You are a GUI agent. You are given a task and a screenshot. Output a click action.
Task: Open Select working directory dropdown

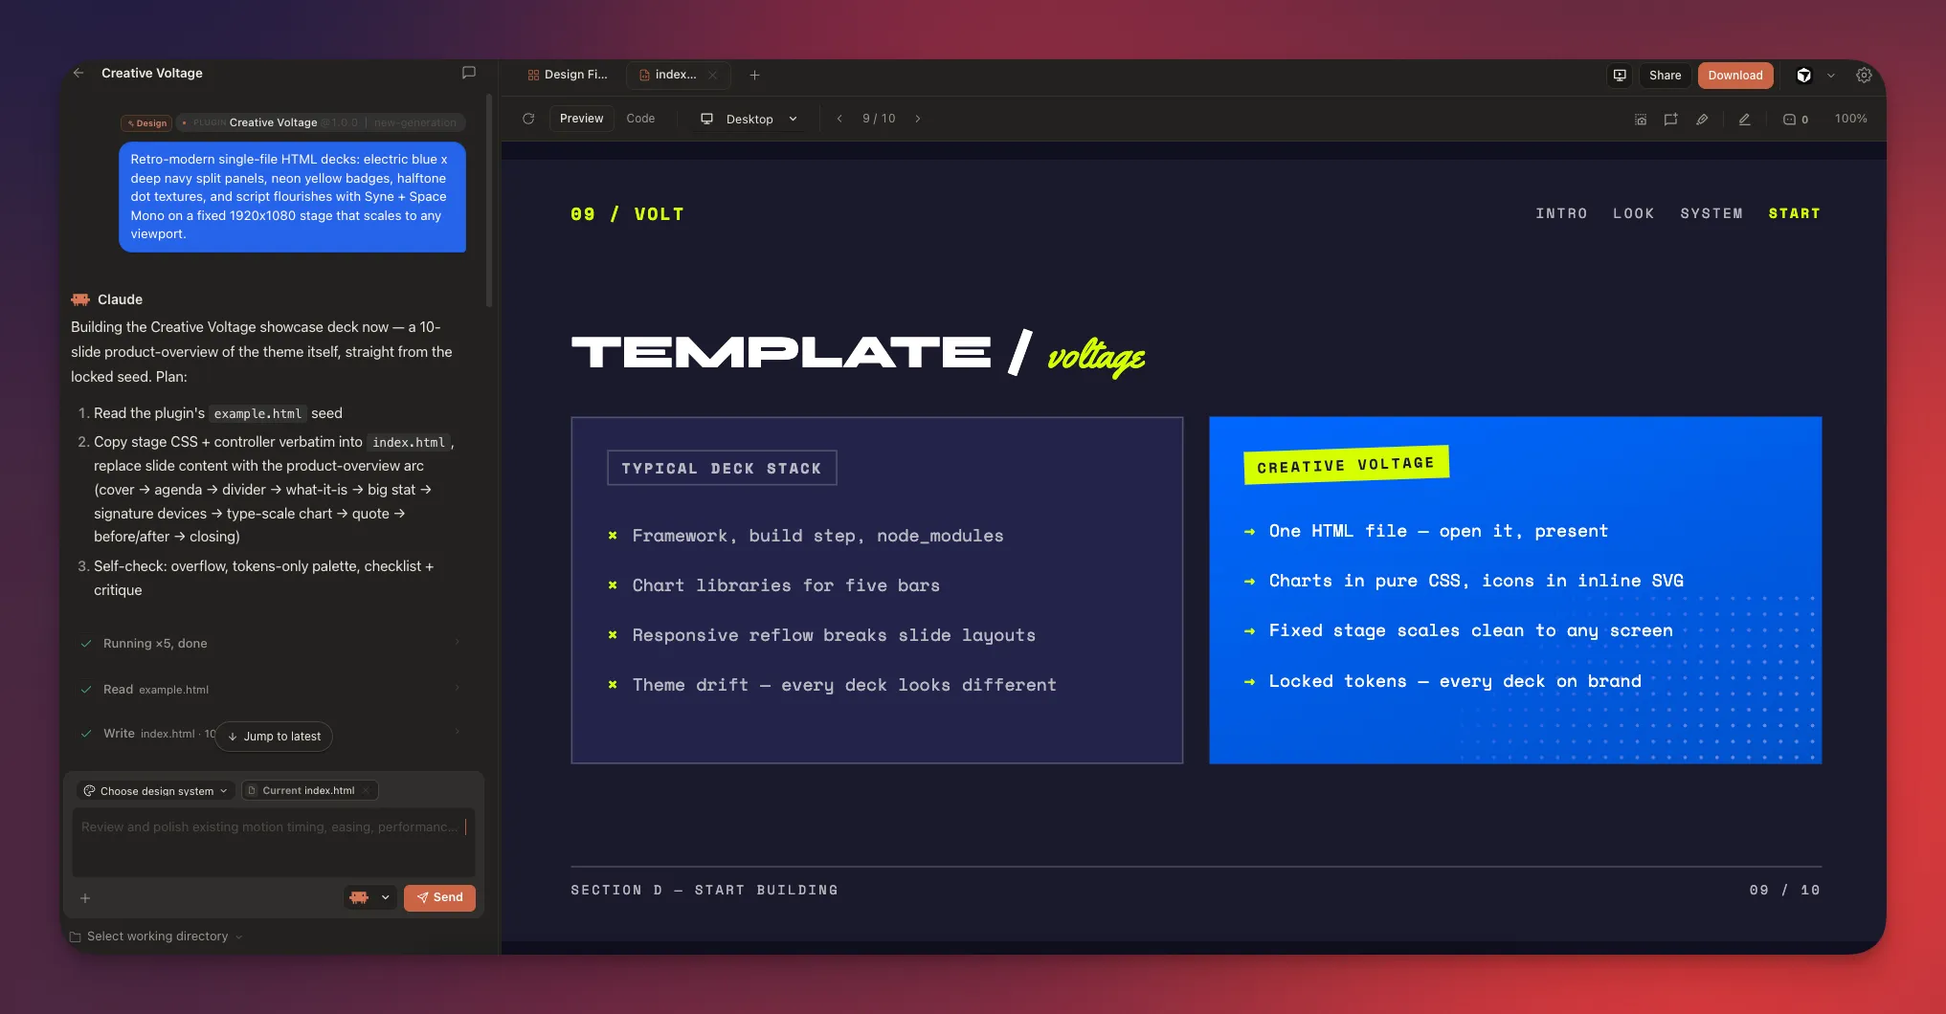(156, 937)
